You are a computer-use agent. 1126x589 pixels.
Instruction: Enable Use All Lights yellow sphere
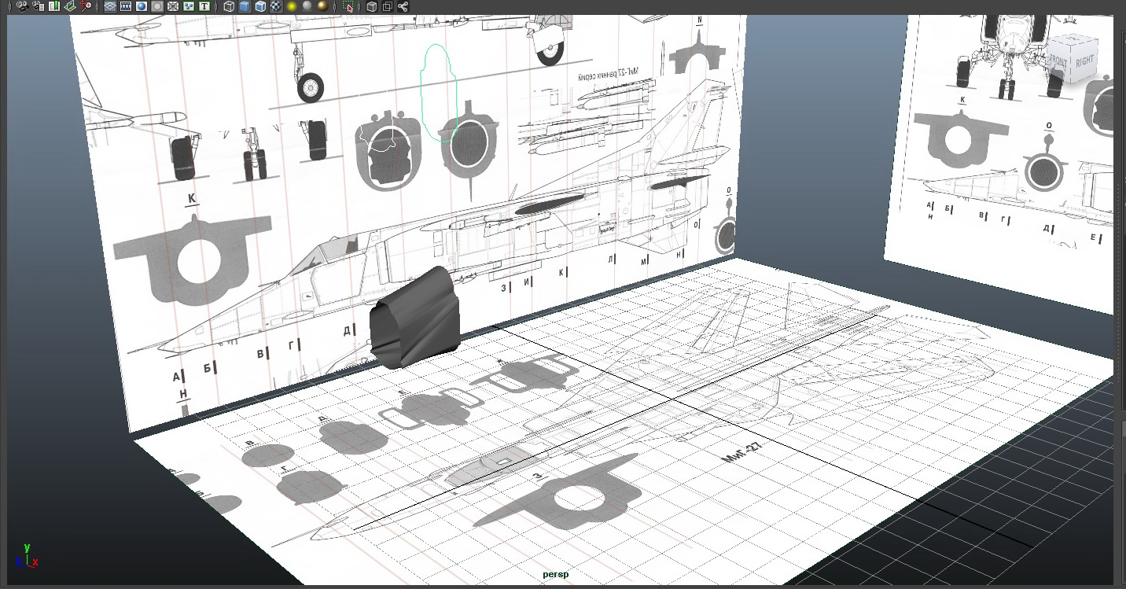point(292,6)
